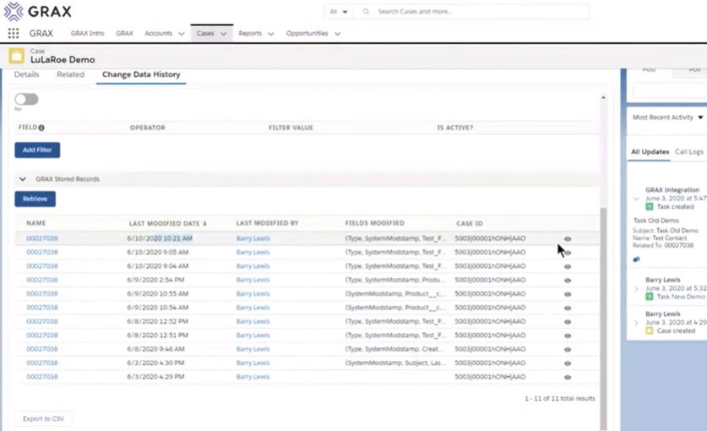Open the Reports nav tab
This screenshot has height=431, width=707.
pyautogui.click(x=250, y=34)
